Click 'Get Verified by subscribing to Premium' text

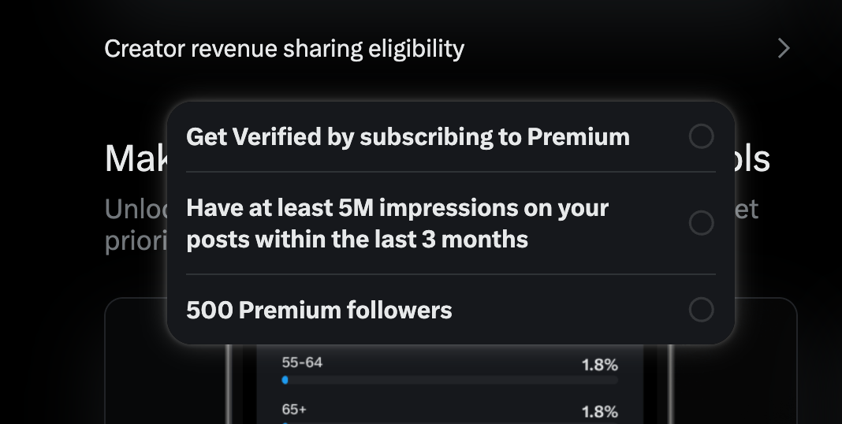tap(408, 136)
